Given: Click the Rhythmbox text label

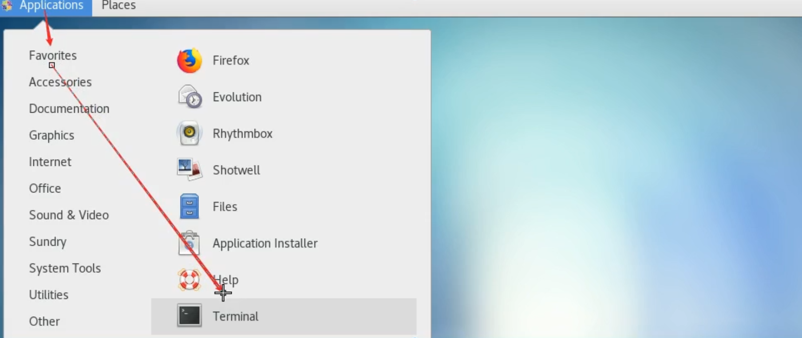Looking at the screenshot, I should 242,134.
